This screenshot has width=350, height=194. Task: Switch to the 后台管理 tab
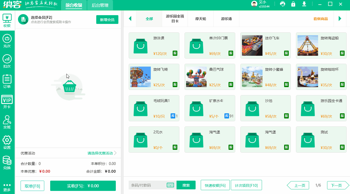click(x=100, y=5)
